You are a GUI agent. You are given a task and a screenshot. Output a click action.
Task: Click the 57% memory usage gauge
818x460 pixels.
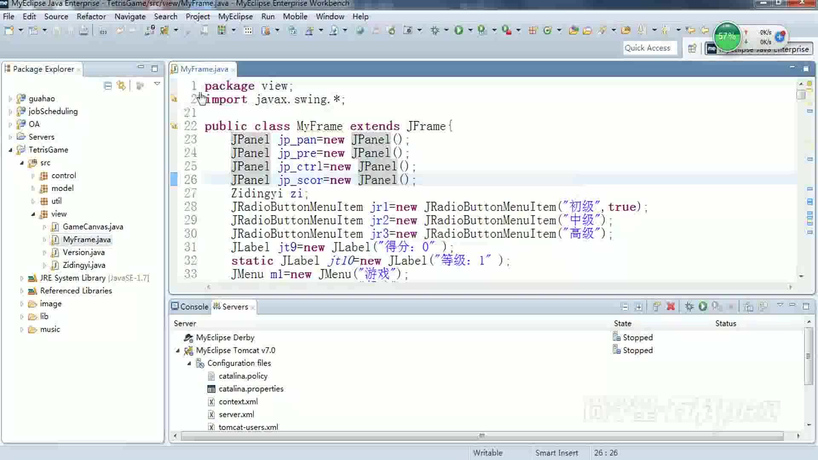(726, 37)
